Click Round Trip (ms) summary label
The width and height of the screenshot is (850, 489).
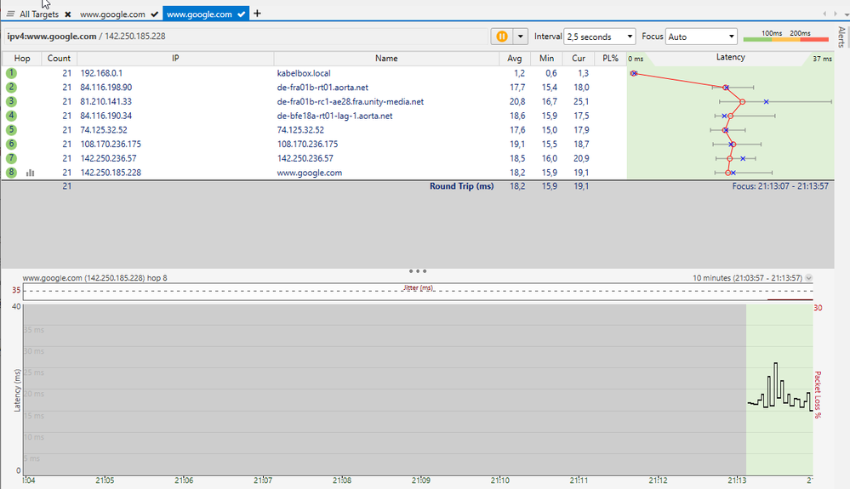point(461,185)
